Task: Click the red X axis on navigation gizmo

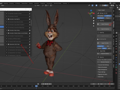Action: [94, 13]
